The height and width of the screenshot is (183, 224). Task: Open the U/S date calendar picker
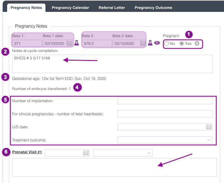click(x=209, y=127)
